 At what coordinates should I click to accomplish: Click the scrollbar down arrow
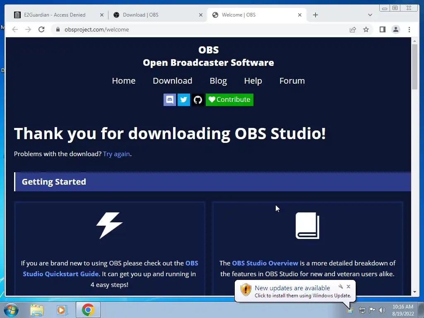[414, 292]
